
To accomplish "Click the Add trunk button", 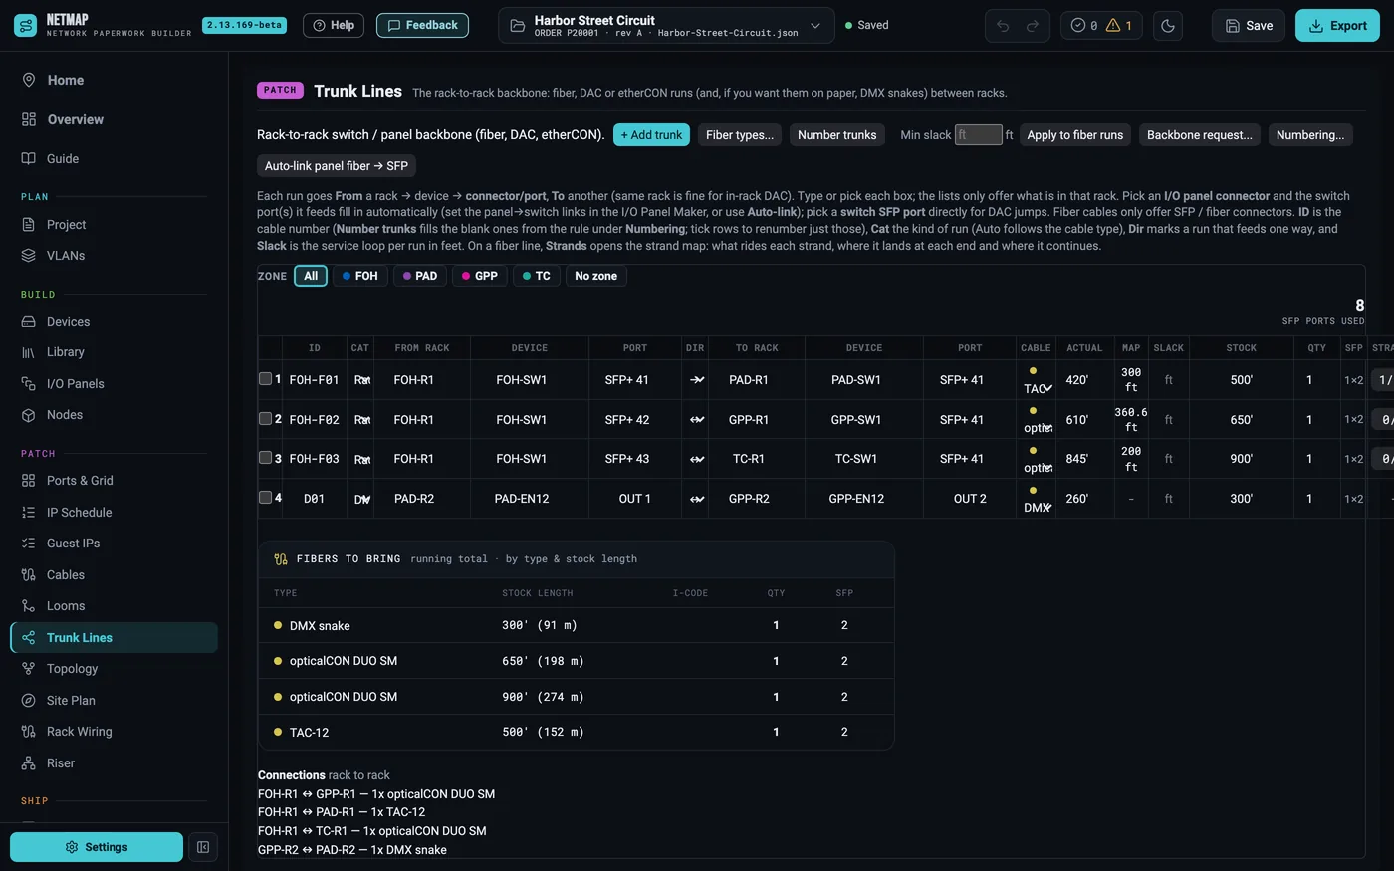I will (652, 135).
